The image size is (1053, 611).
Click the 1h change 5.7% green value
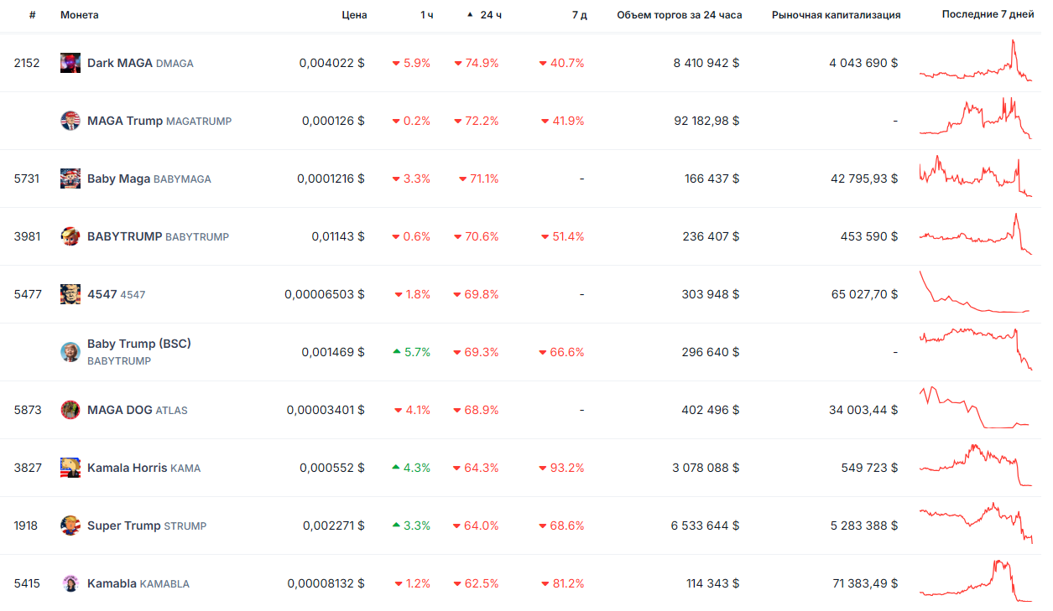click(x=411, y=352)
